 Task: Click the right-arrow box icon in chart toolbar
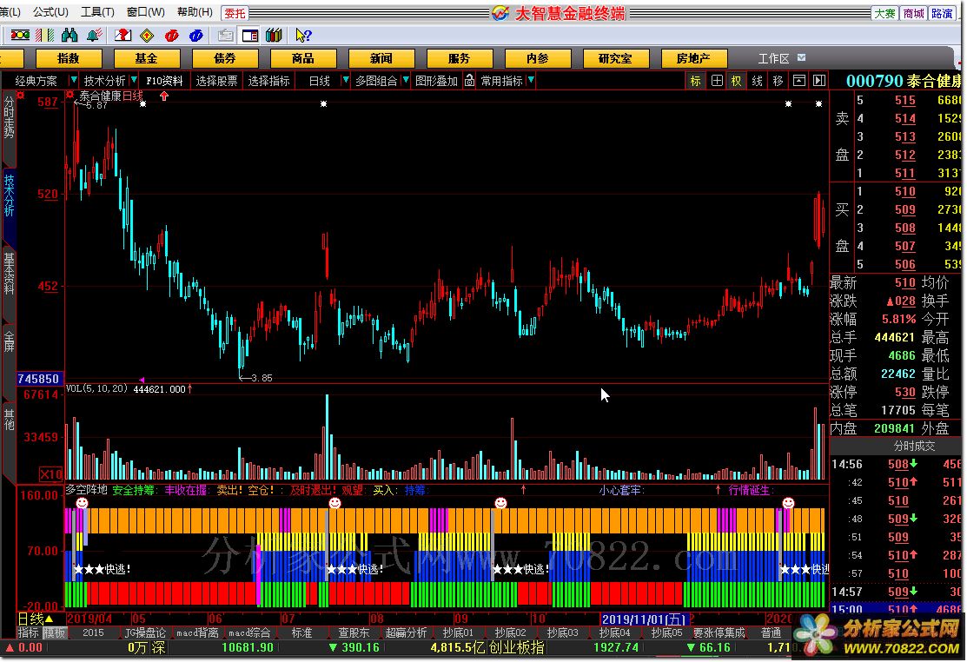tap(819, 80)
